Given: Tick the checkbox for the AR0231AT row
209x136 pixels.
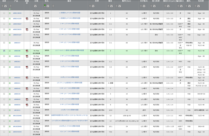Looking at the screenshot, I should click(x=4, y=35).
